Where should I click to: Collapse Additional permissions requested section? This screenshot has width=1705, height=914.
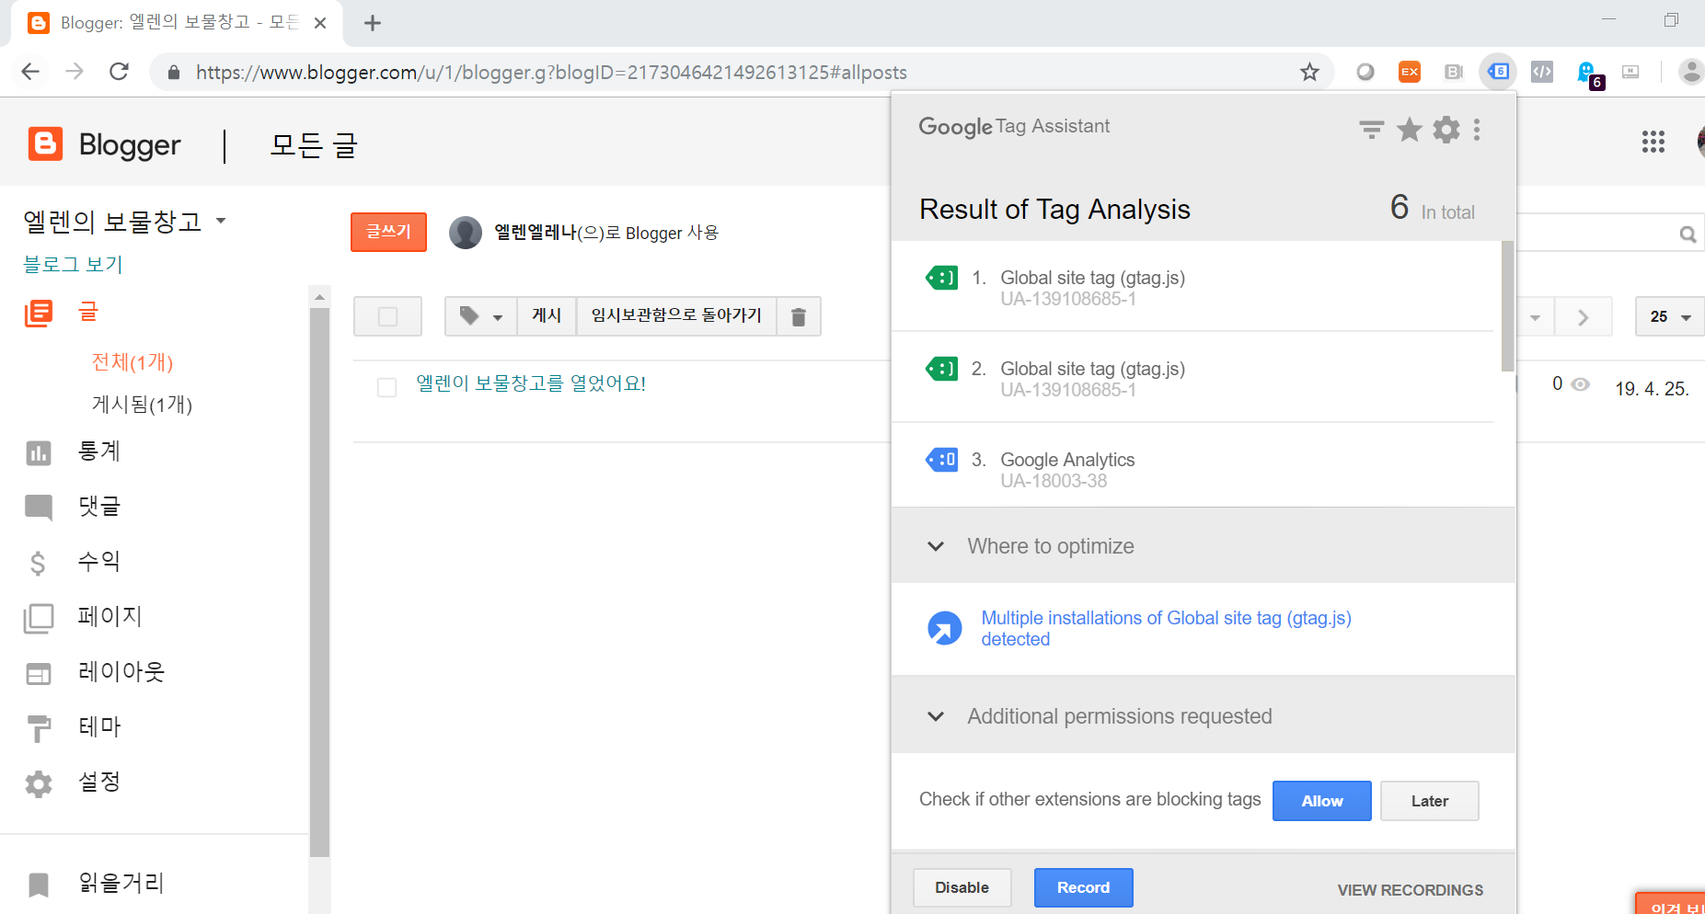click(936, 716)
